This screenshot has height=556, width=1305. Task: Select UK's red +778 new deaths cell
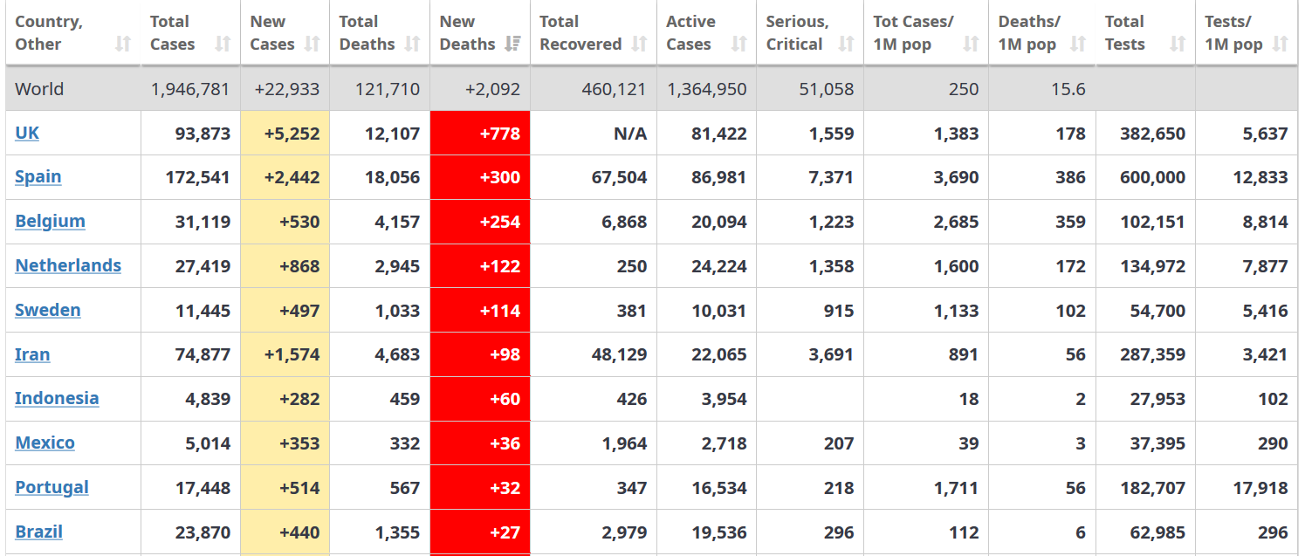(480, 134)
